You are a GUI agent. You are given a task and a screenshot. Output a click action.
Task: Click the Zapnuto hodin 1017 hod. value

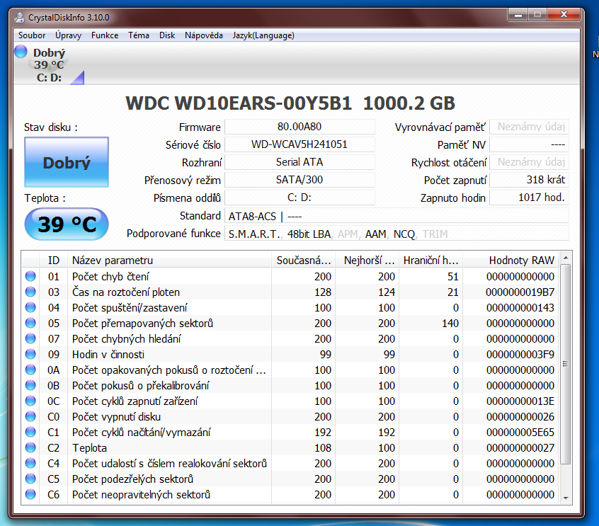pyautogui.click(x=529, y=198)
